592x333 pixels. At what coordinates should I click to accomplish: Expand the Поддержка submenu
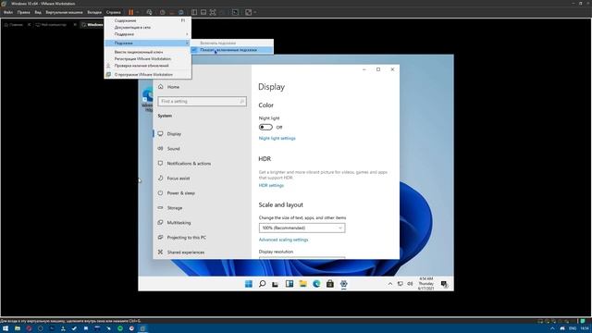pos(148,34)
